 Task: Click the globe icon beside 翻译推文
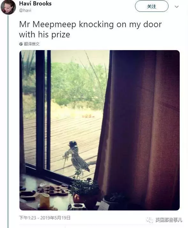tap(21, 44)
